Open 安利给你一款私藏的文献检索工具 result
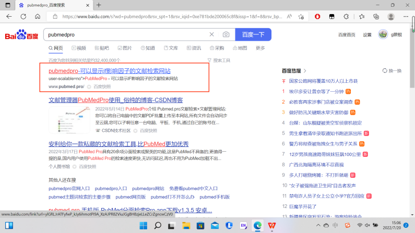 point(118,144)
